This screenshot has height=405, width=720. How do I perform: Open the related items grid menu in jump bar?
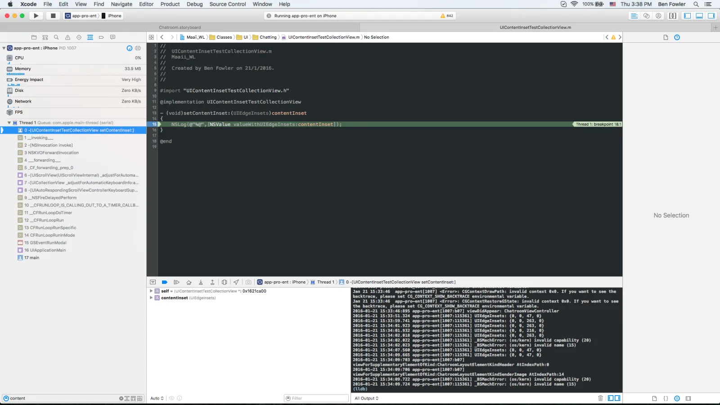click(151, 37)
